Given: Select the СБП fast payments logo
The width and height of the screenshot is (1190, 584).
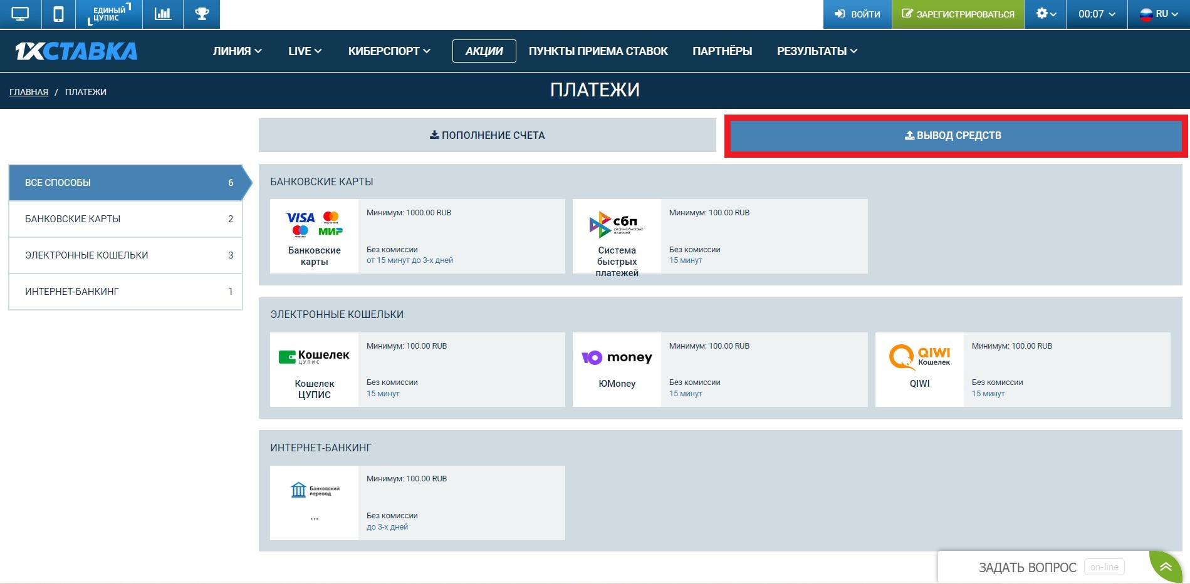Looking at the screenshot, I should click(x=617, y=224).
